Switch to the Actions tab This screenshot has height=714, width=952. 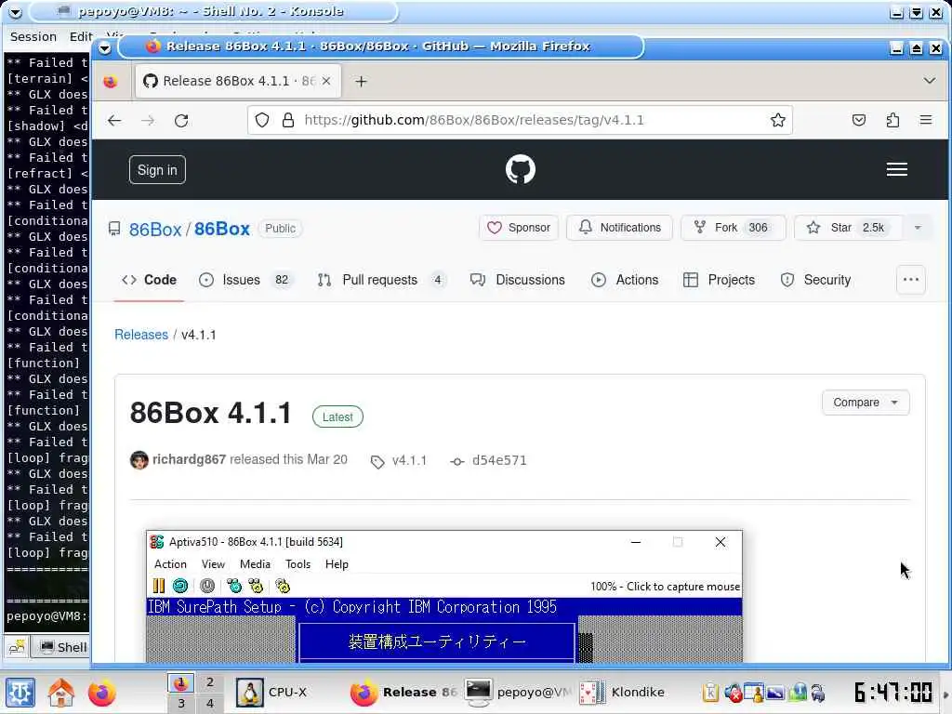click(625, 280)
